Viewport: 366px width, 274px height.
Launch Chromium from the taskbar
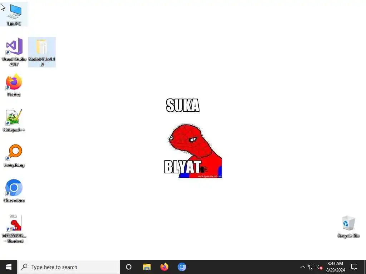pyautogui.click(x=182, y=267)
